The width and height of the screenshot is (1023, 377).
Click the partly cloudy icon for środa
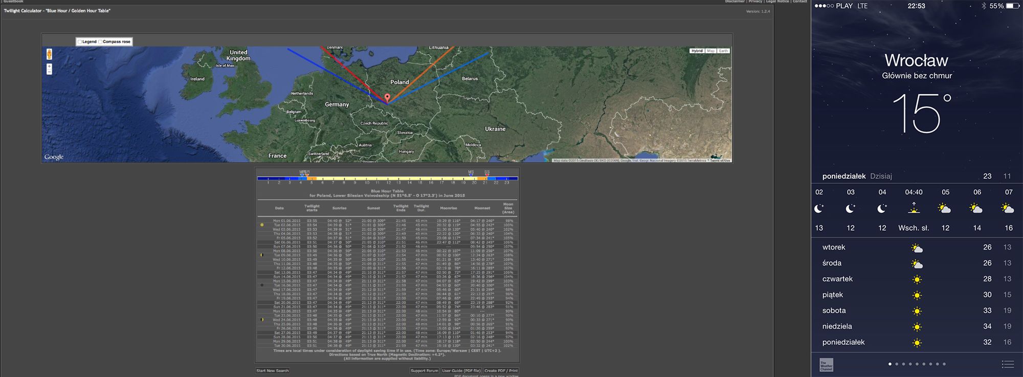(917, 264)
